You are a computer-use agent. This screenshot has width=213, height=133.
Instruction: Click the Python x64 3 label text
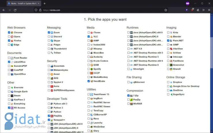(x=60, y=104)
